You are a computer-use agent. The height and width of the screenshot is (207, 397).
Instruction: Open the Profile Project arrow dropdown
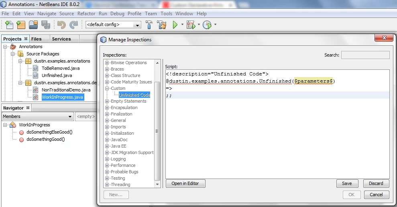tap(215, 24)
